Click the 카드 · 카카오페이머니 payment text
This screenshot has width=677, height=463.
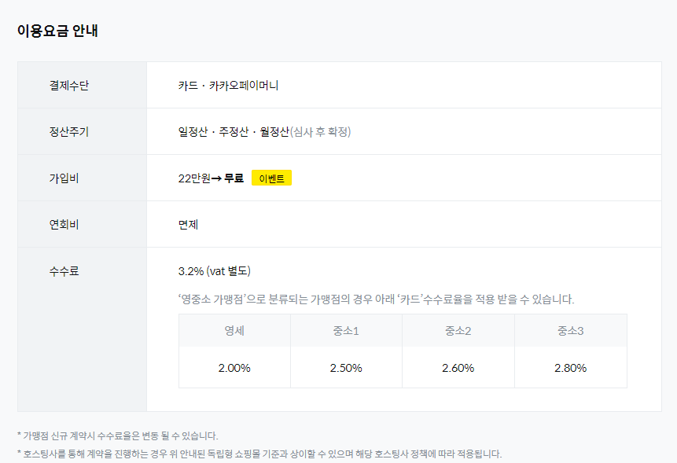coord(228,85)
